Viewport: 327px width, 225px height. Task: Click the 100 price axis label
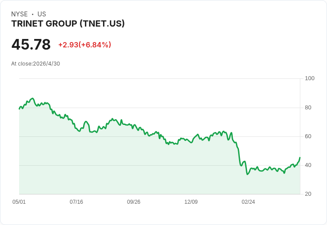click(310, 78)
